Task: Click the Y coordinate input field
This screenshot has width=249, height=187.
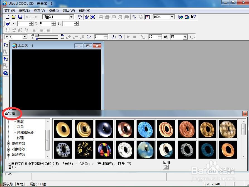Action: [x=46, y=24]
